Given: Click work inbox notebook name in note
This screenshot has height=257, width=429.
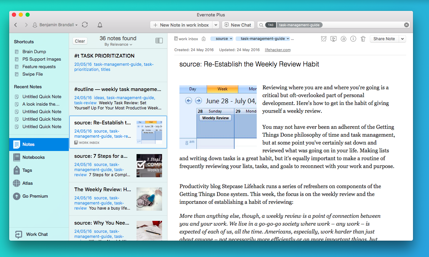Looking at the screenshot, I should pyautogui.click(x=188, y=39).
